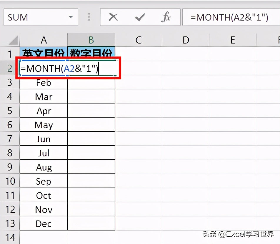Select column A header
This screenshot has height=244, width=280.
(x=44, y=40)
